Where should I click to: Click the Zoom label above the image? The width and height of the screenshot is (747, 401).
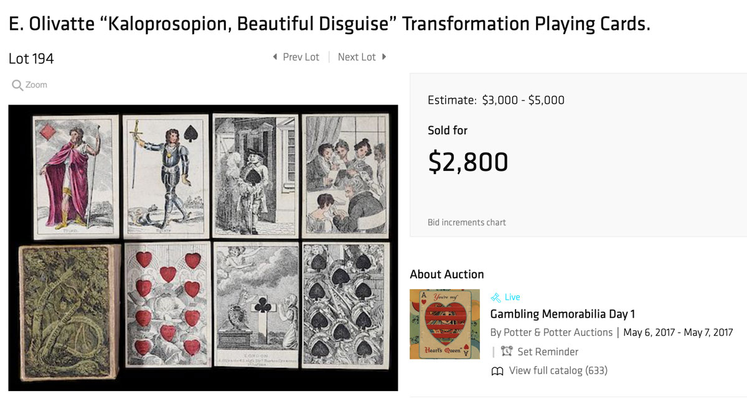pyautogui.click(x=36, y=85)
